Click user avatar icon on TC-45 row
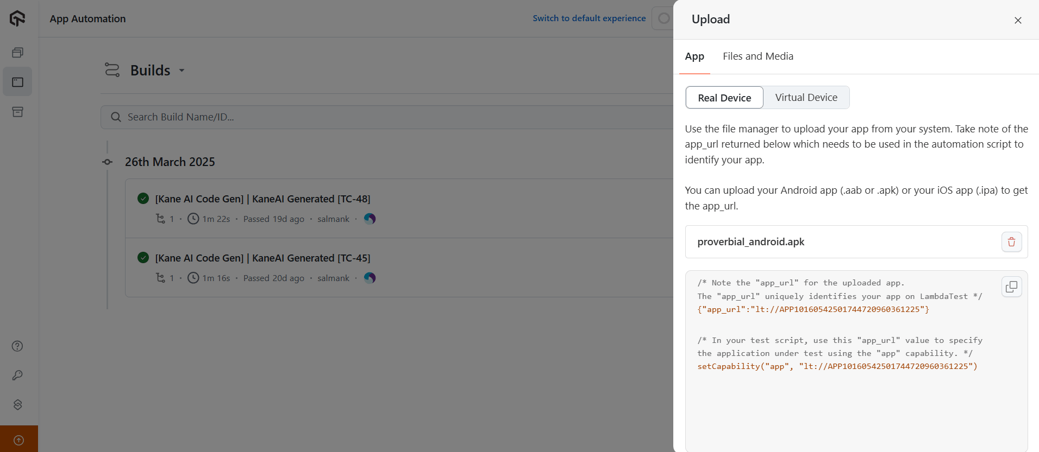Image resolution: width=1039 pixels, height=452 pixels. pyautogui.click(x=370, y=278)
